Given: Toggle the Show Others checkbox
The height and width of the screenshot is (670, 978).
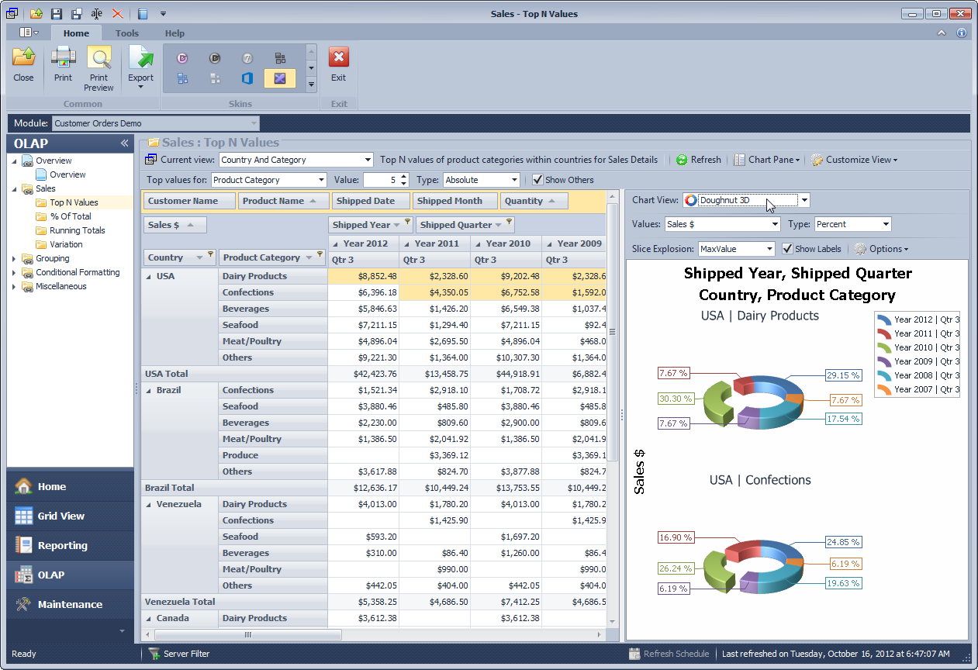Looking at the screenshot, I should coord(537,180).
